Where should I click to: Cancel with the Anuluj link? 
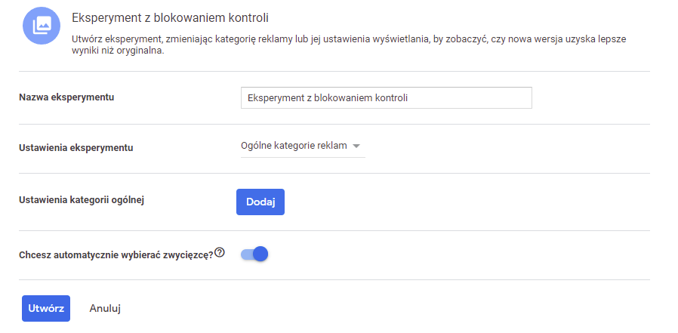[x=105, y=308]
